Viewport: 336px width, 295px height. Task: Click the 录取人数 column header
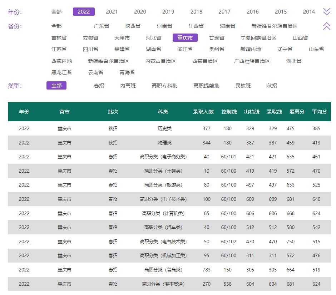203,112
